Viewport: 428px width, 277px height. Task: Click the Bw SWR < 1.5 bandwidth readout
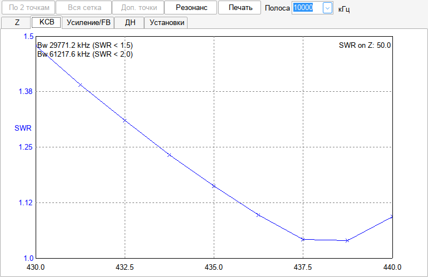tap(85, 45)
